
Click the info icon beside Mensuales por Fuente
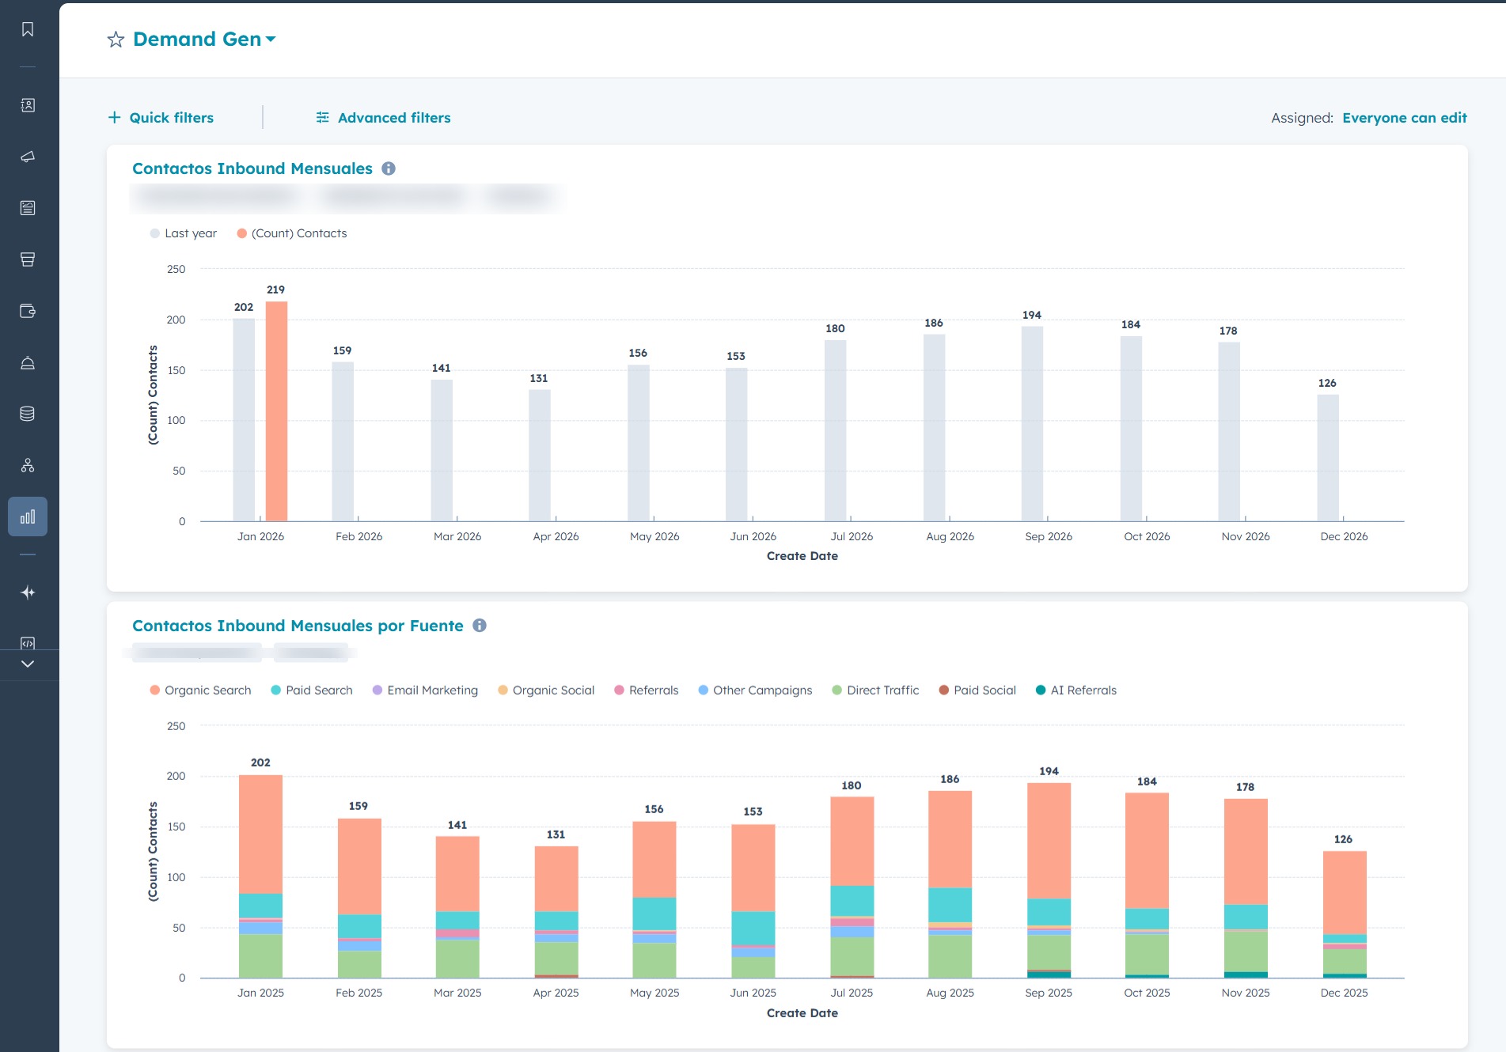480,626
